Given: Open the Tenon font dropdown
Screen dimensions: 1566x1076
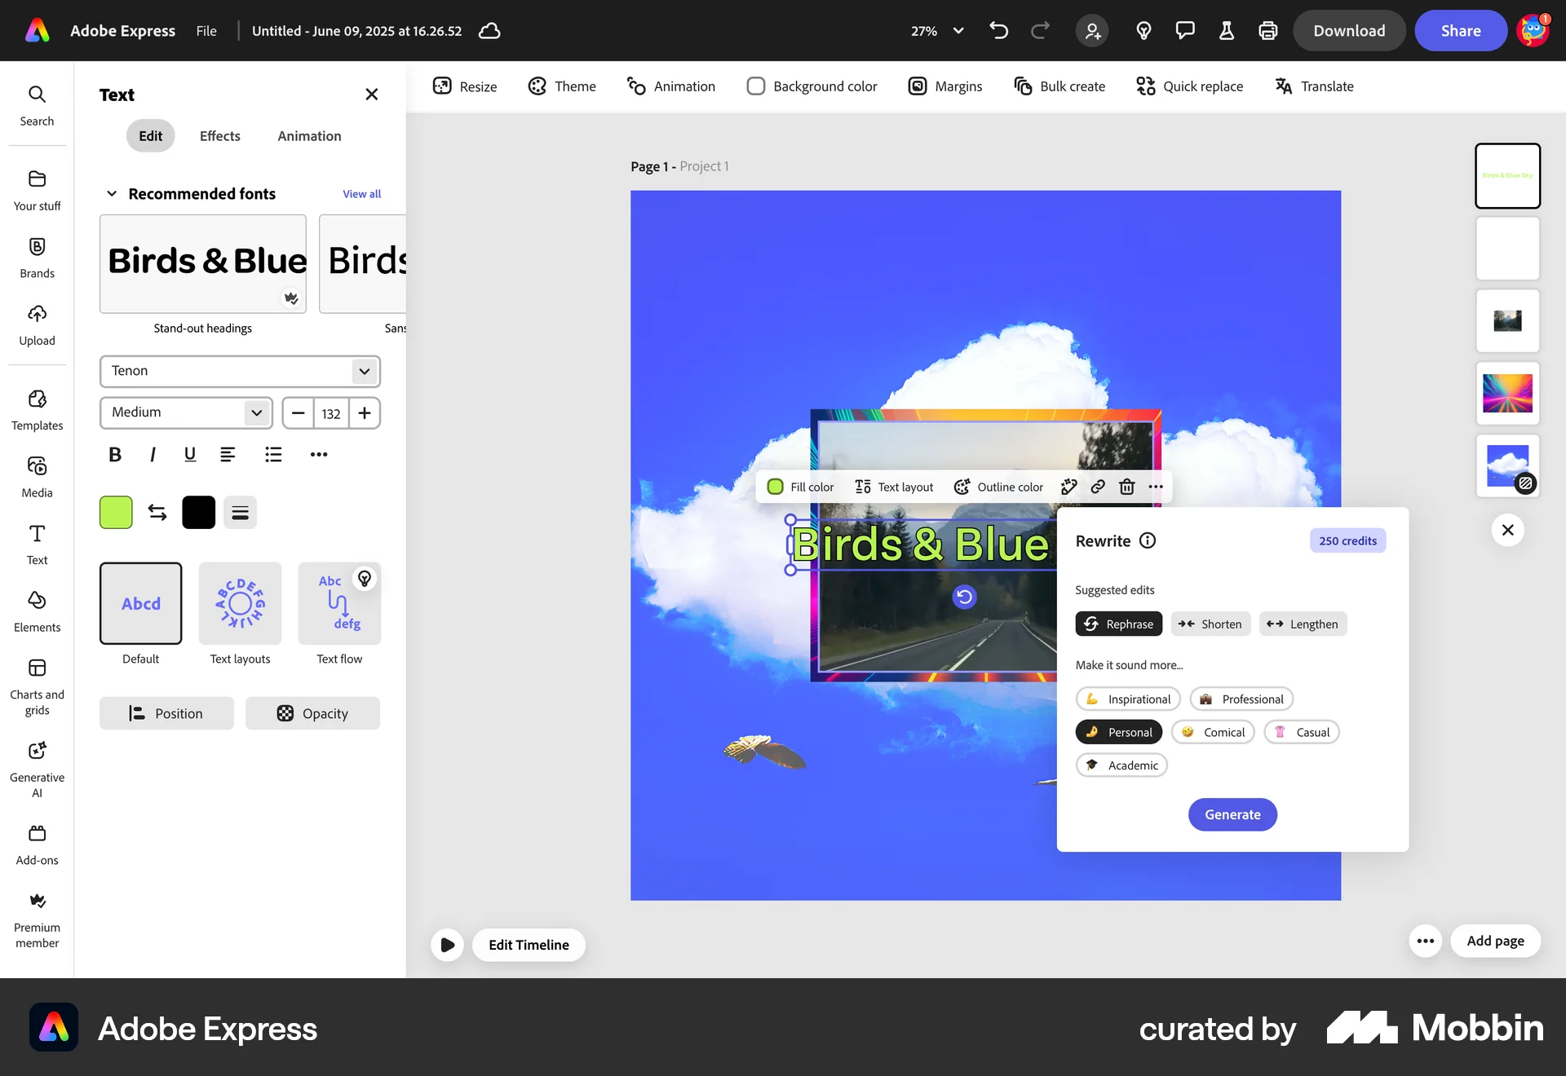Looking at the screenshot, I should pos(239,371).
